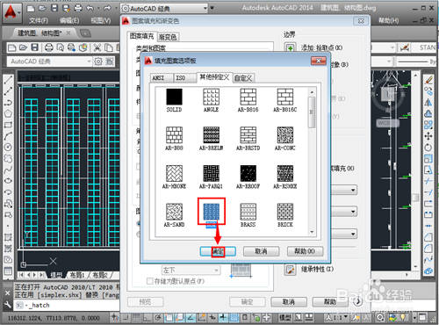Viewport: 439px width, 325px height.
Task: Select the AR-RSHKE pattern swatch
Action: [285, 173]
